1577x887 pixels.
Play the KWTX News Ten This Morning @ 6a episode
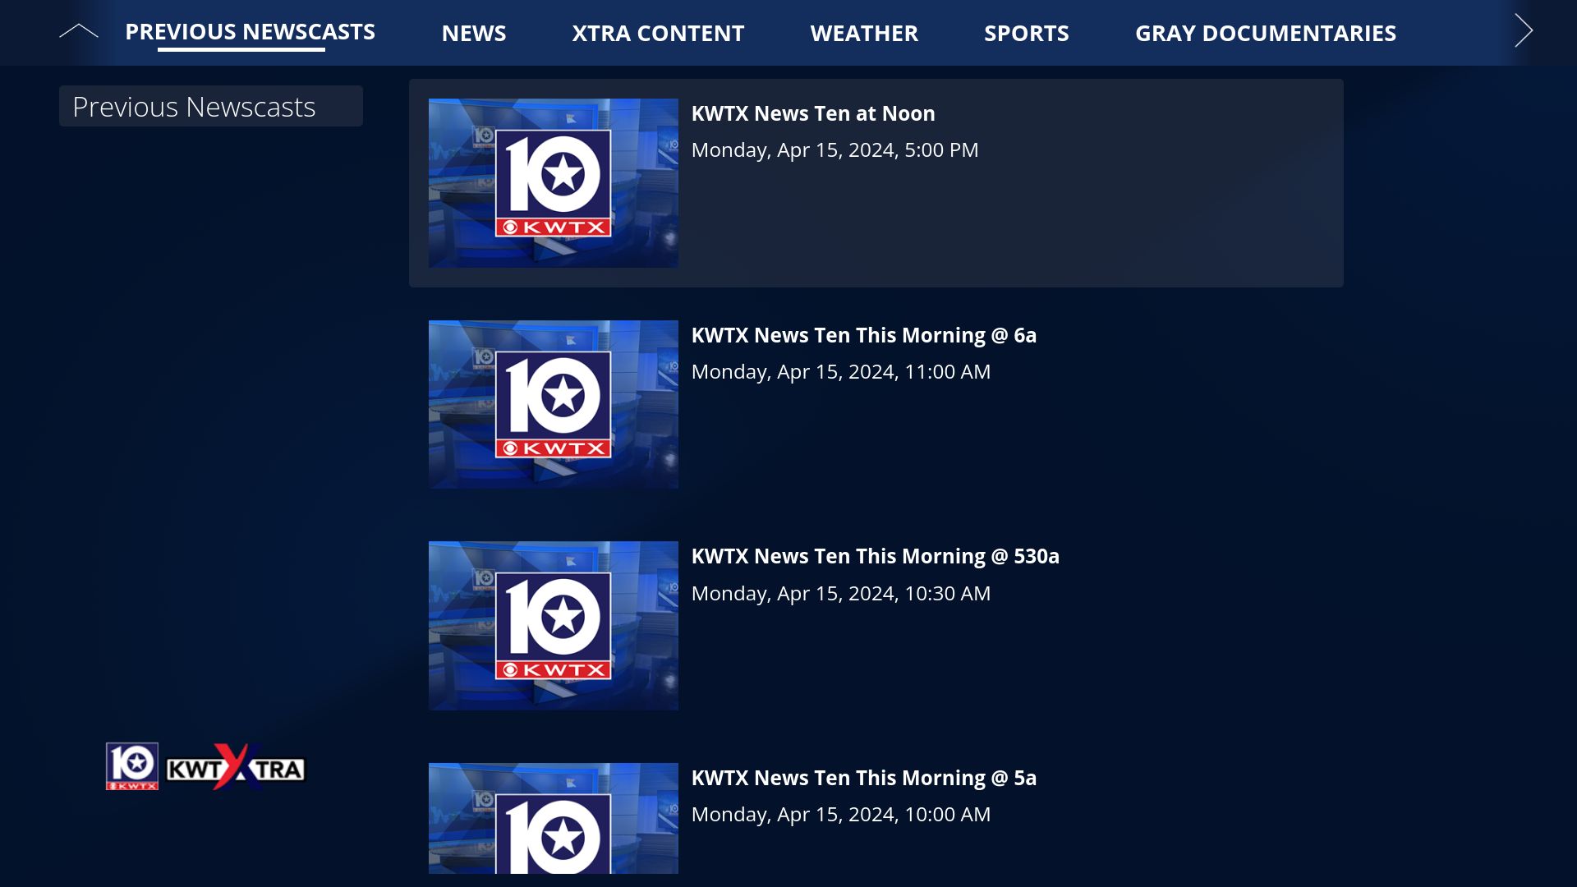click(x=864, y=335)
